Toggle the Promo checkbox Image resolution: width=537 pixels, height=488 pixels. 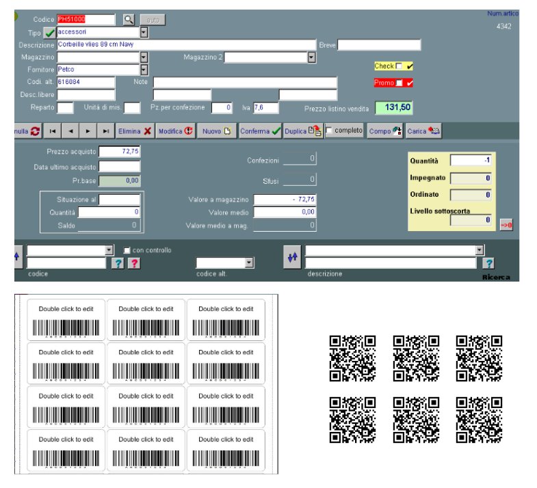pos(399,83)
